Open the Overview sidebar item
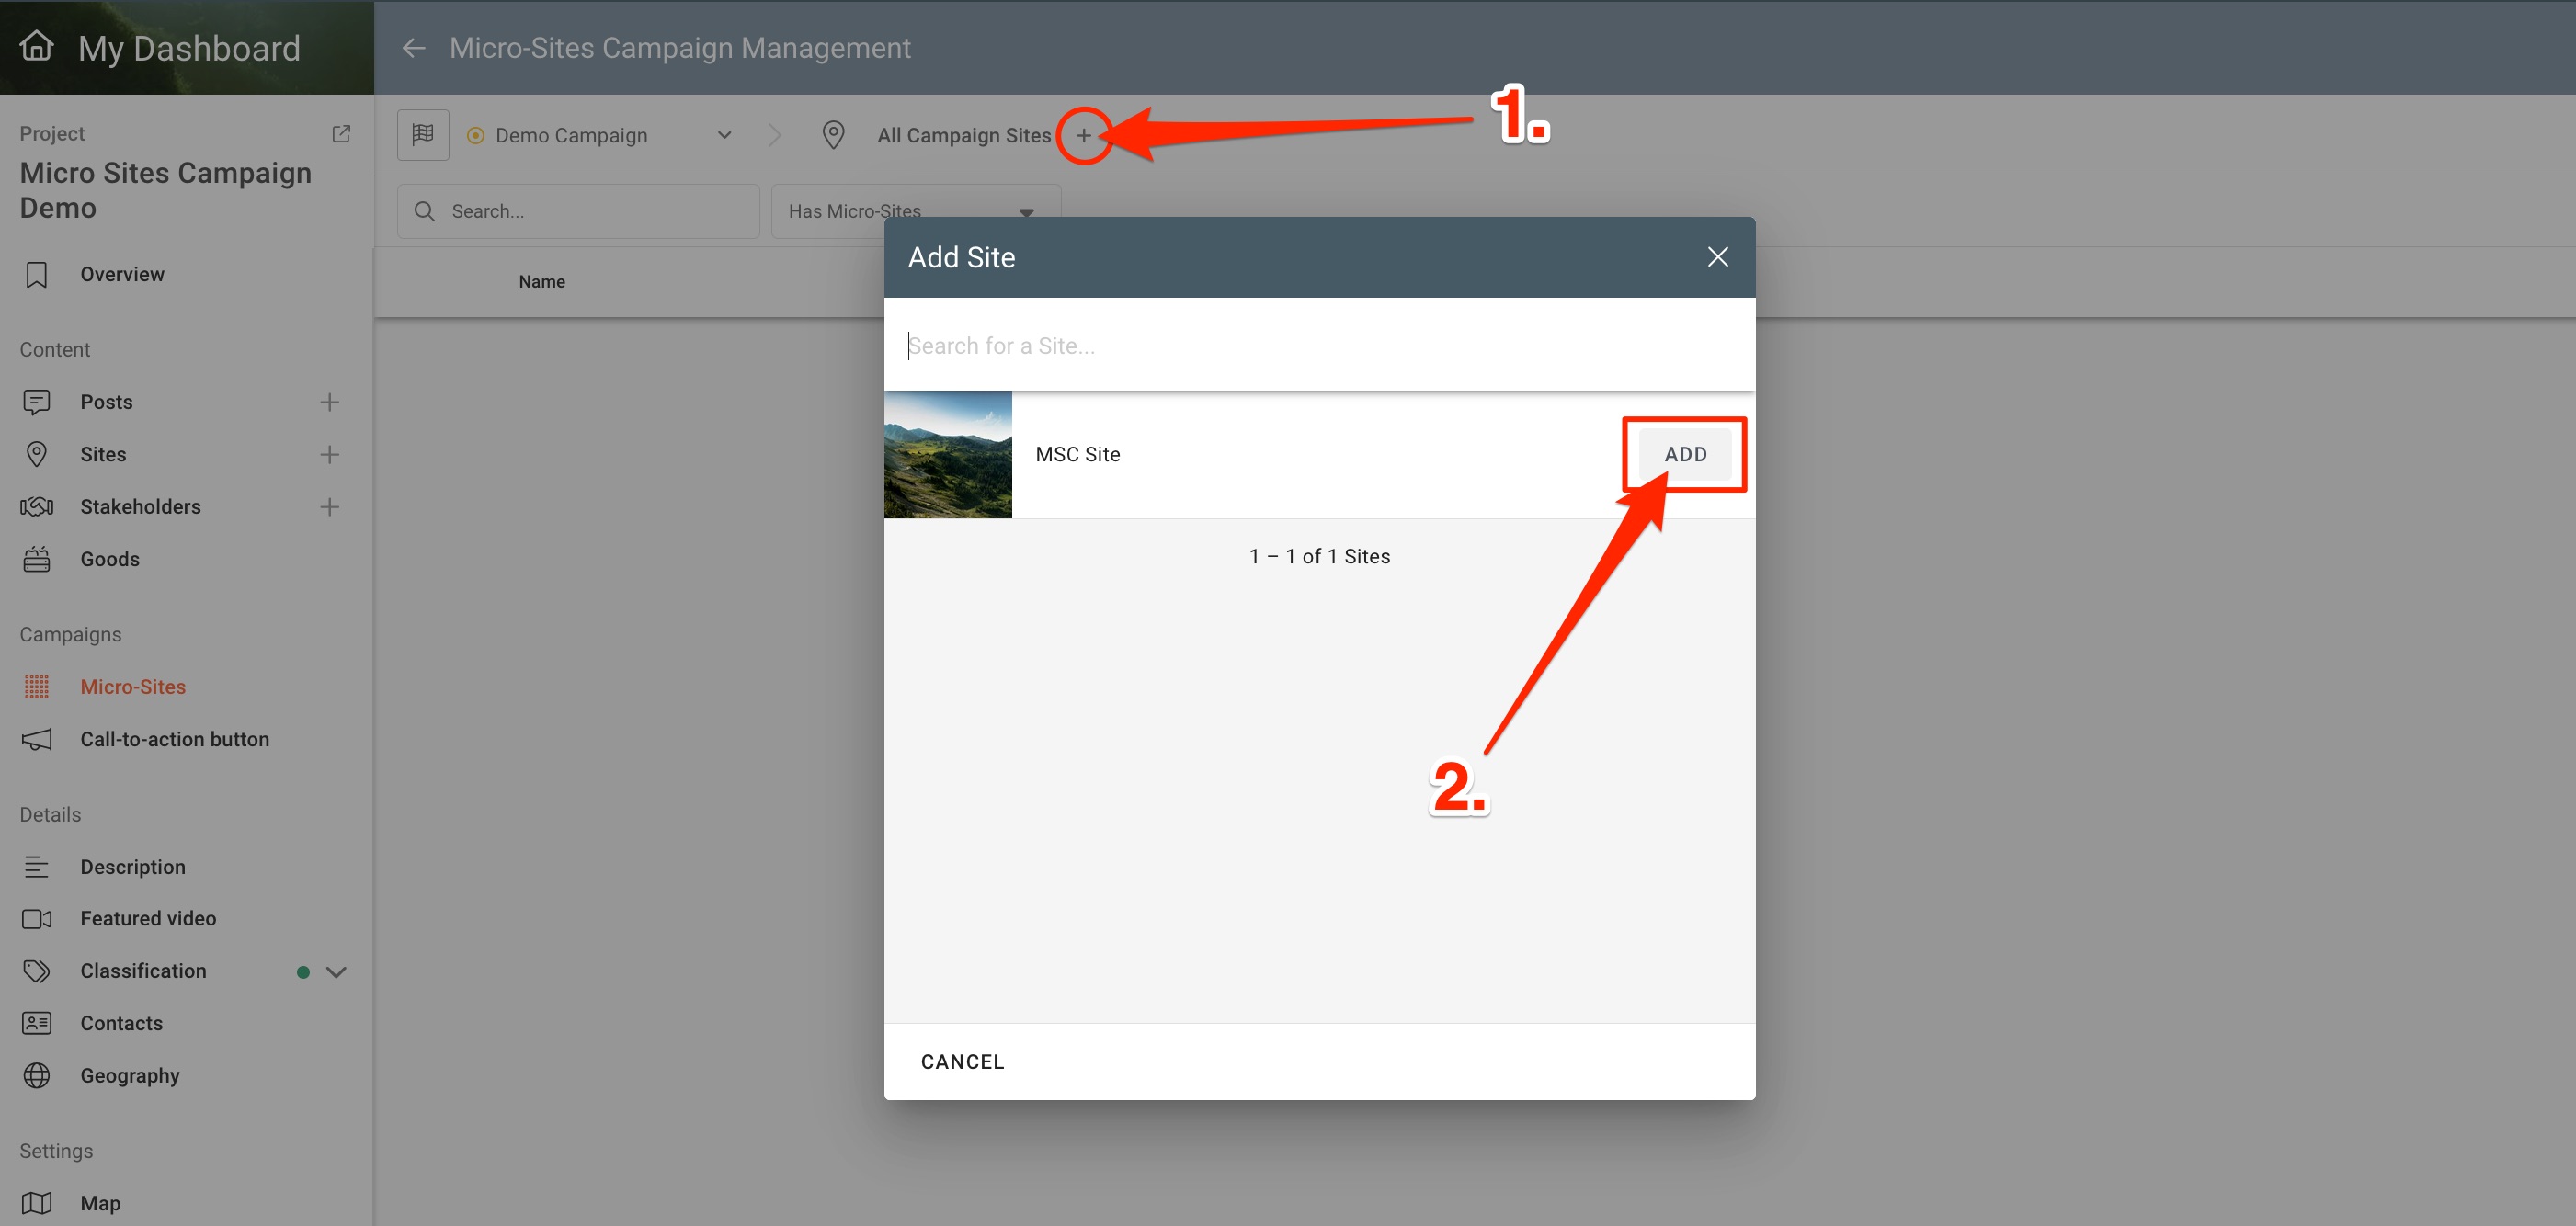Viewport: 2576px width, 1226px height. (x=122, y=274)
